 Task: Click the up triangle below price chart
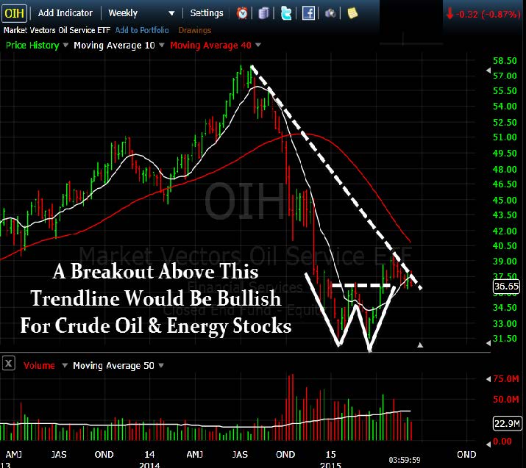coord(420,345)
